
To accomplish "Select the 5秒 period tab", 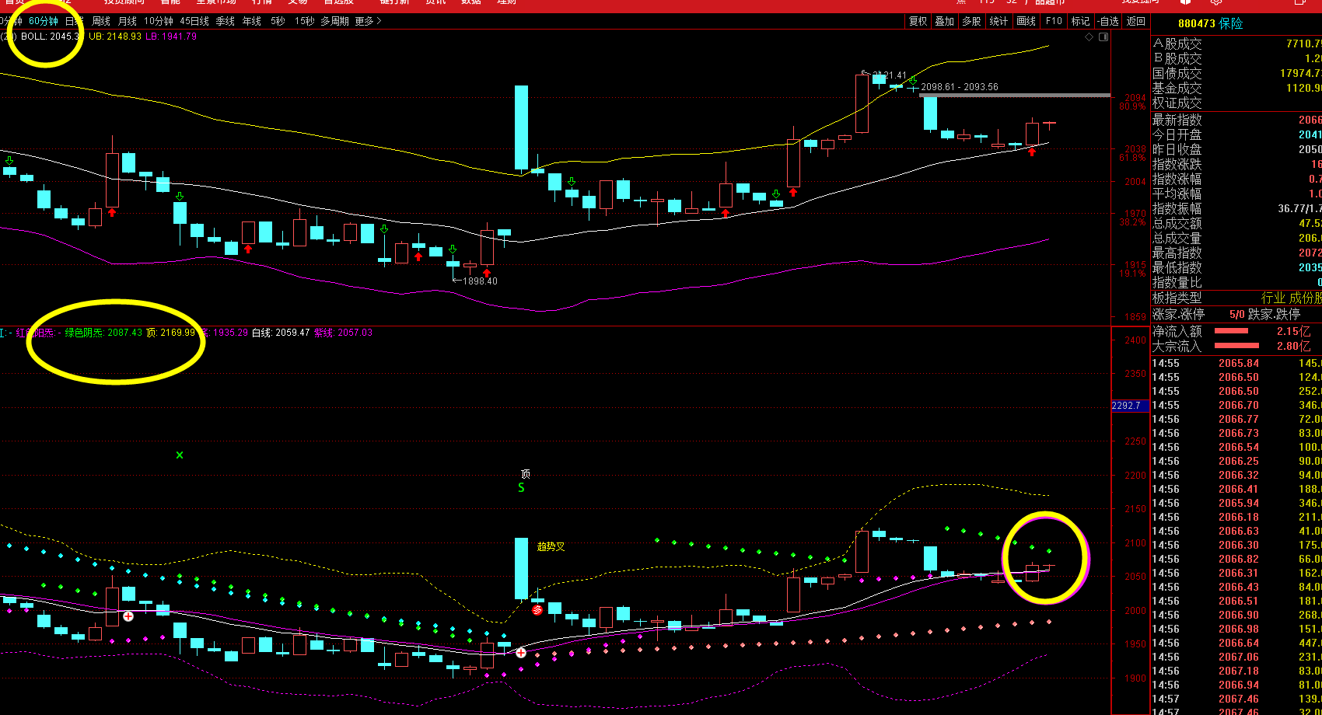I will (x=278, y=21).
